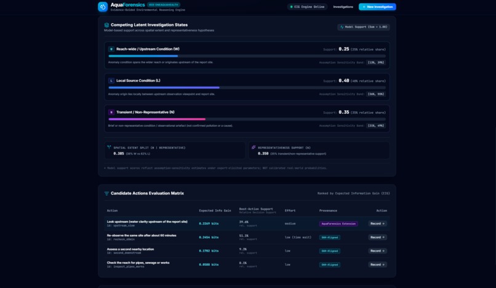Click the Model Support (Sum = 1.00) badge
Screen dimensions: 496x288
(364, 27)
